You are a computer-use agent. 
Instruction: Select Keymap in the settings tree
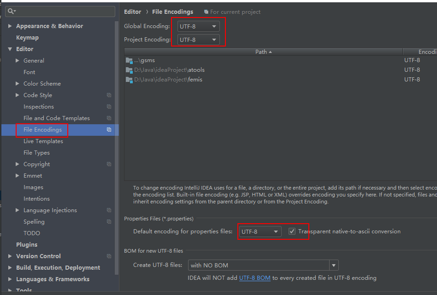(27, 38)
